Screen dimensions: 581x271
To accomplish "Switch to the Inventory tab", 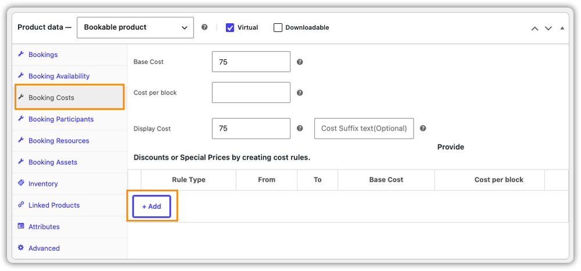I will click(x=70, y=183).
